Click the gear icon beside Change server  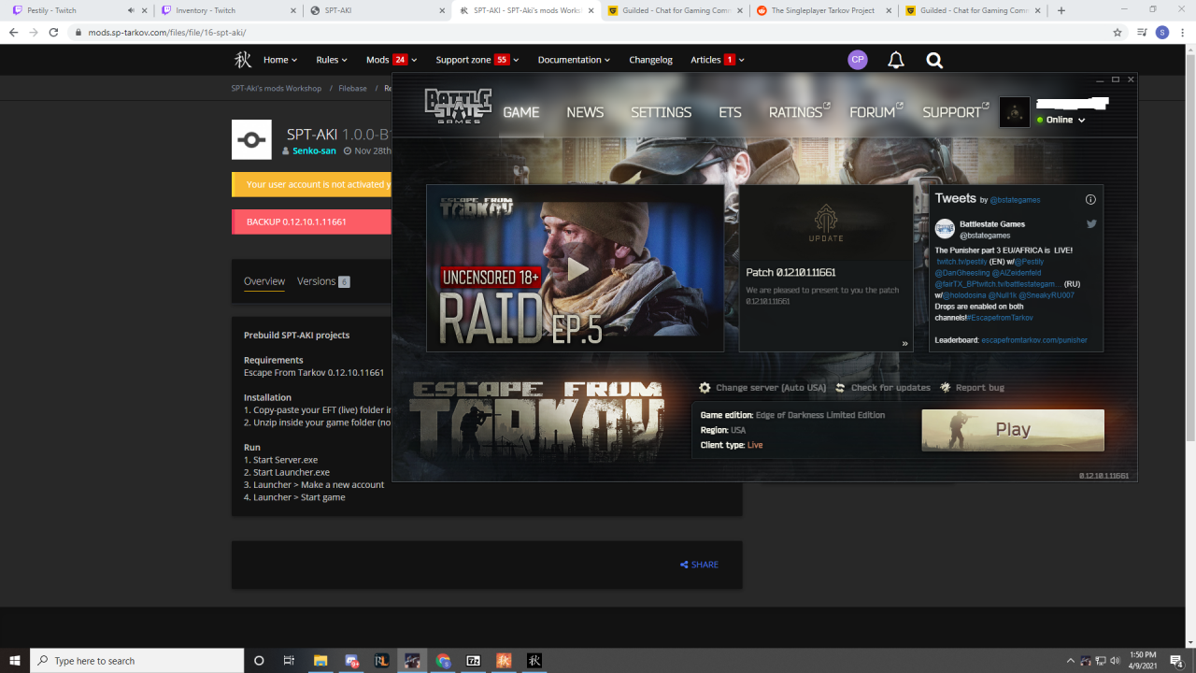(x=705, y=388)
